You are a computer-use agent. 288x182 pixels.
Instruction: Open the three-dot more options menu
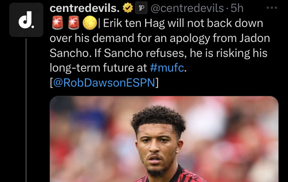(x=271, y=8)
